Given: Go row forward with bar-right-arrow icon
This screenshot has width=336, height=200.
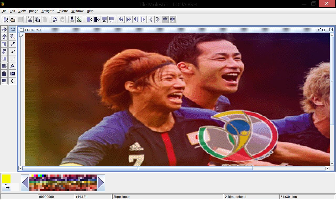Looking at the screenshot, I should 143,19.
